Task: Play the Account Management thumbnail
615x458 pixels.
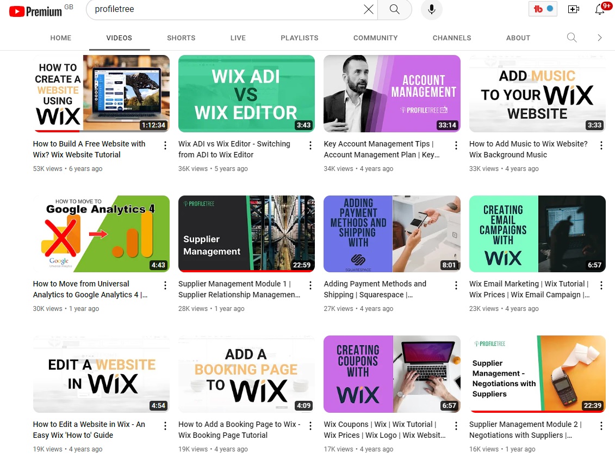Action: (x=392, y=94)
